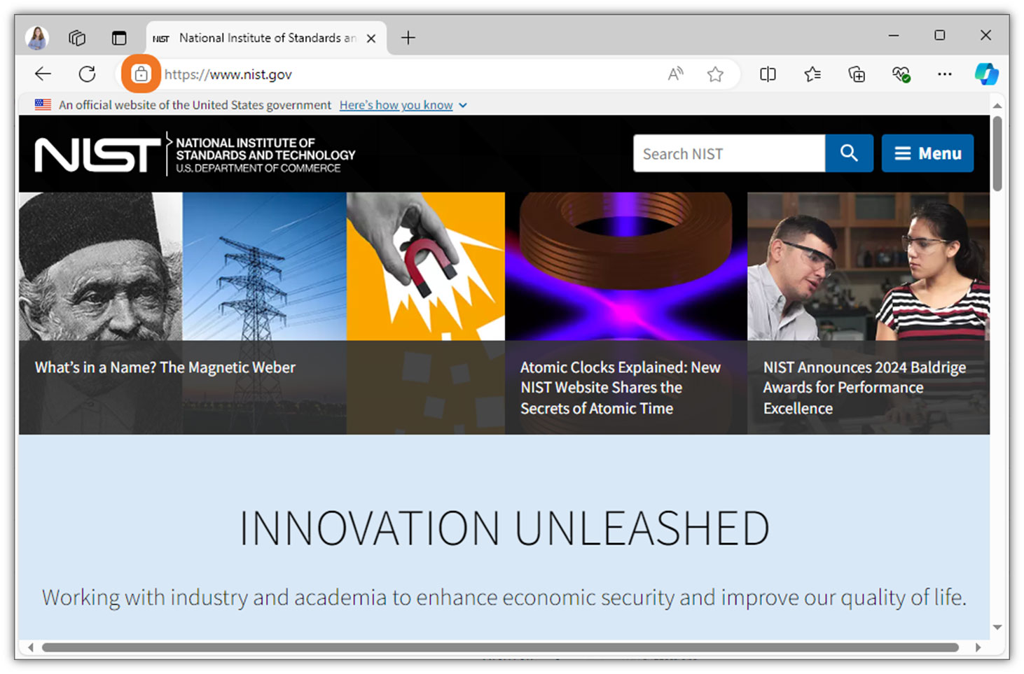The height and width of the screenshot is (674, 1024).
Task: Open a new tab with plus button
Action: (x=408, y=38)
